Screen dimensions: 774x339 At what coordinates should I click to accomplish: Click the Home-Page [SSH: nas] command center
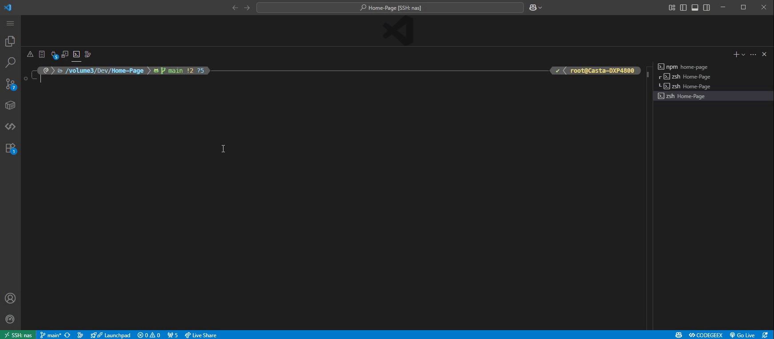tap(390, 8)
